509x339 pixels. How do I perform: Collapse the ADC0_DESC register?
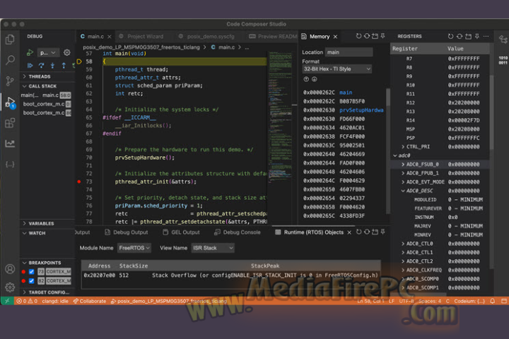[x=403, y=191]
